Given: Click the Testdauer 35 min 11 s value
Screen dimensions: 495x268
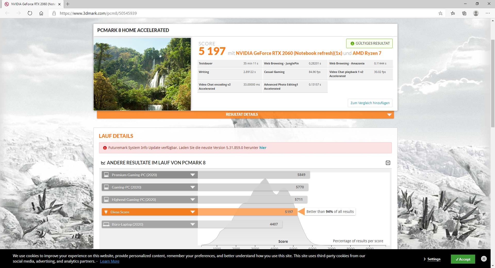Looking at the screenshot, I should (x=251, y=63).
